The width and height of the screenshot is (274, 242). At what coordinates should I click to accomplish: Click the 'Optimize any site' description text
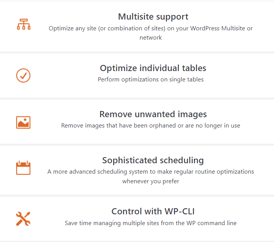click(150, 28)
